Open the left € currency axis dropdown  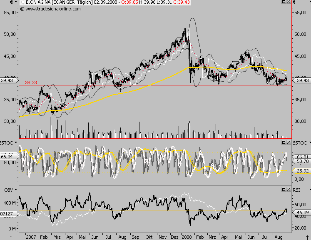16,2
